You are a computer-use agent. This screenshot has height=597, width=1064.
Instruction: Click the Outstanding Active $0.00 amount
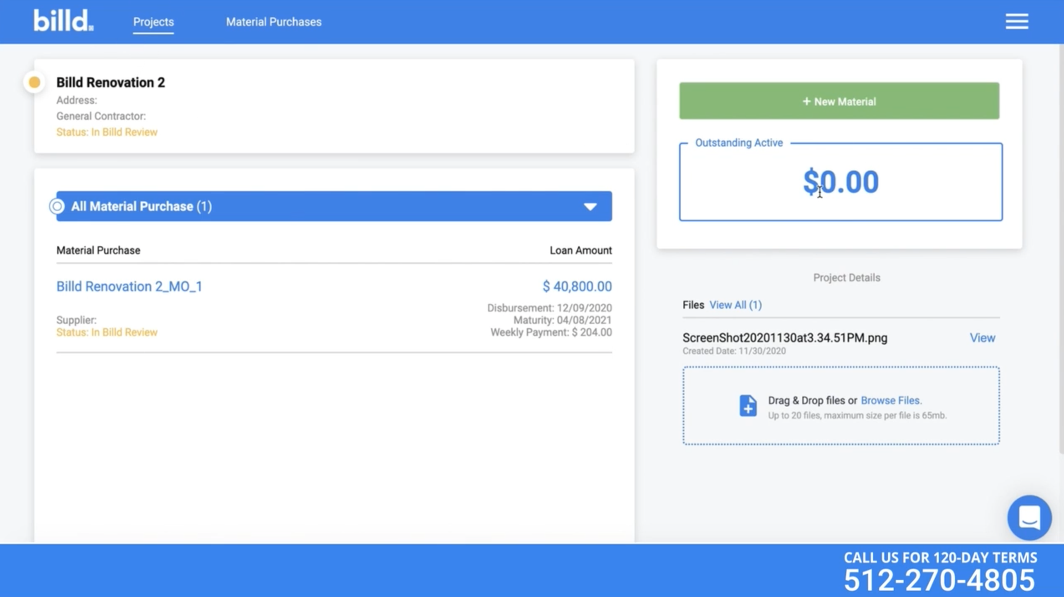(x=841, y=182)
